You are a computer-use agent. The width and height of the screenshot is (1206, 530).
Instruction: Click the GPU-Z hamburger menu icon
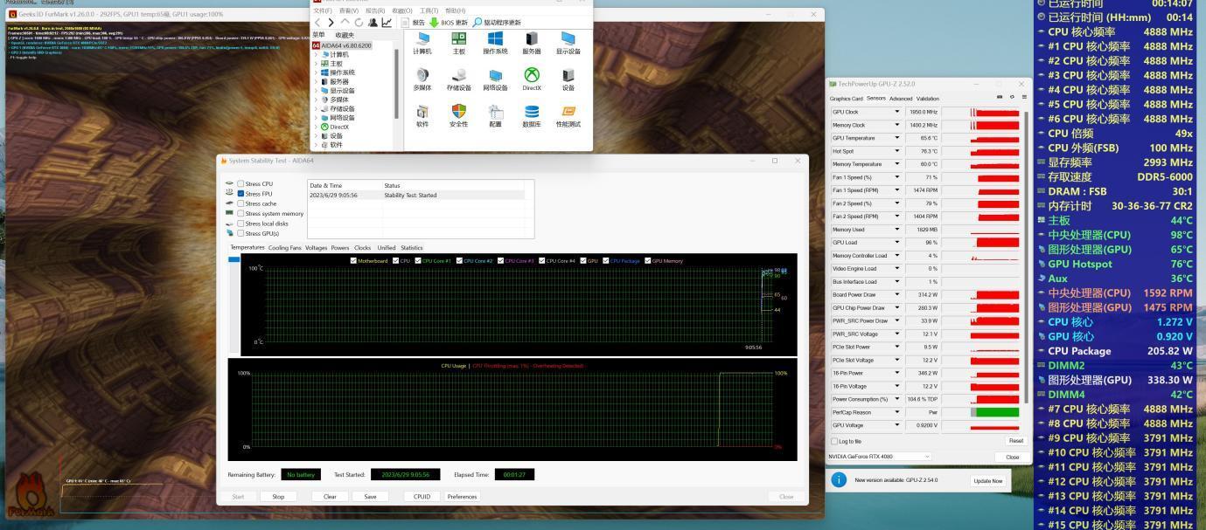click(1024, 97)
